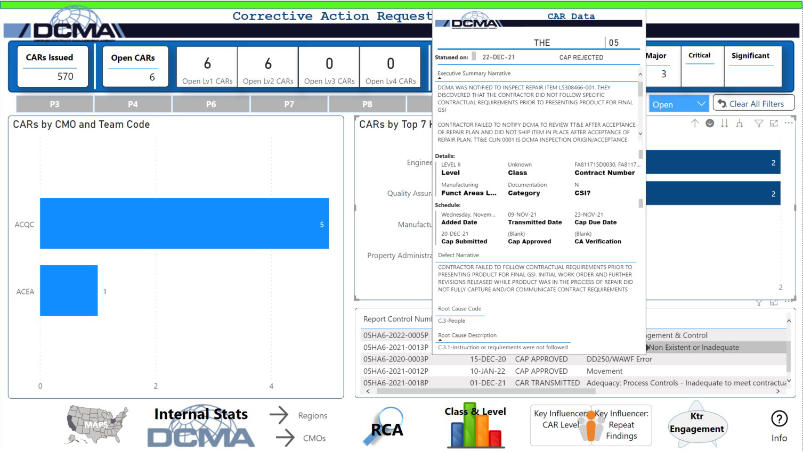
Task: Toggle the P8 period filter
Action: click(x=367, y=104)
